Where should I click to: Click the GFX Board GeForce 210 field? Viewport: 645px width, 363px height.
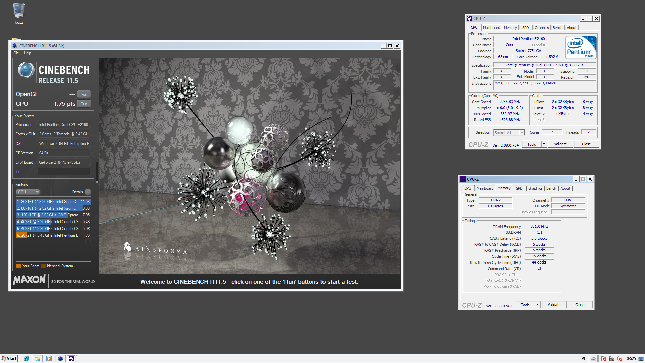pyautogui.click(x=64, y=162)
